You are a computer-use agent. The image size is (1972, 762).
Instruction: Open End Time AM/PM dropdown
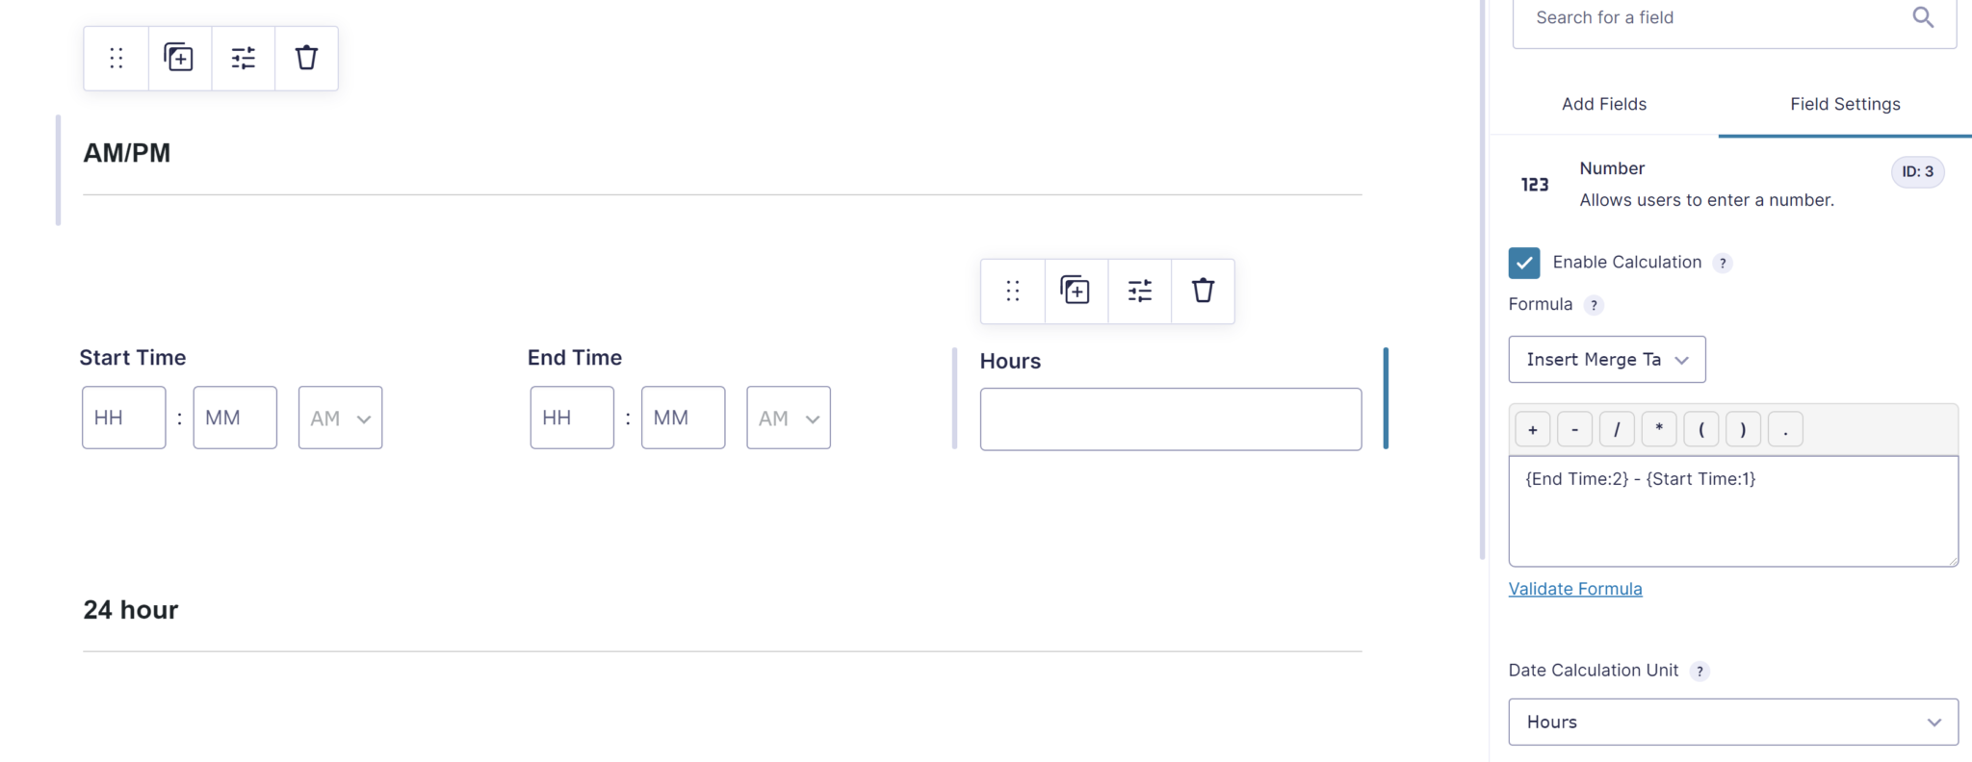coord(789,419)
